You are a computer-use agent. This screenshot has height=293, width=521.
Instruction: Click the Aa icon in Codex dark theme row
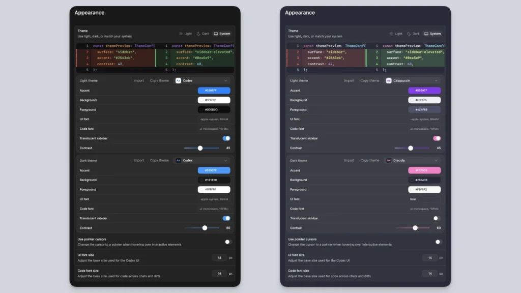[x=178, y=160]
